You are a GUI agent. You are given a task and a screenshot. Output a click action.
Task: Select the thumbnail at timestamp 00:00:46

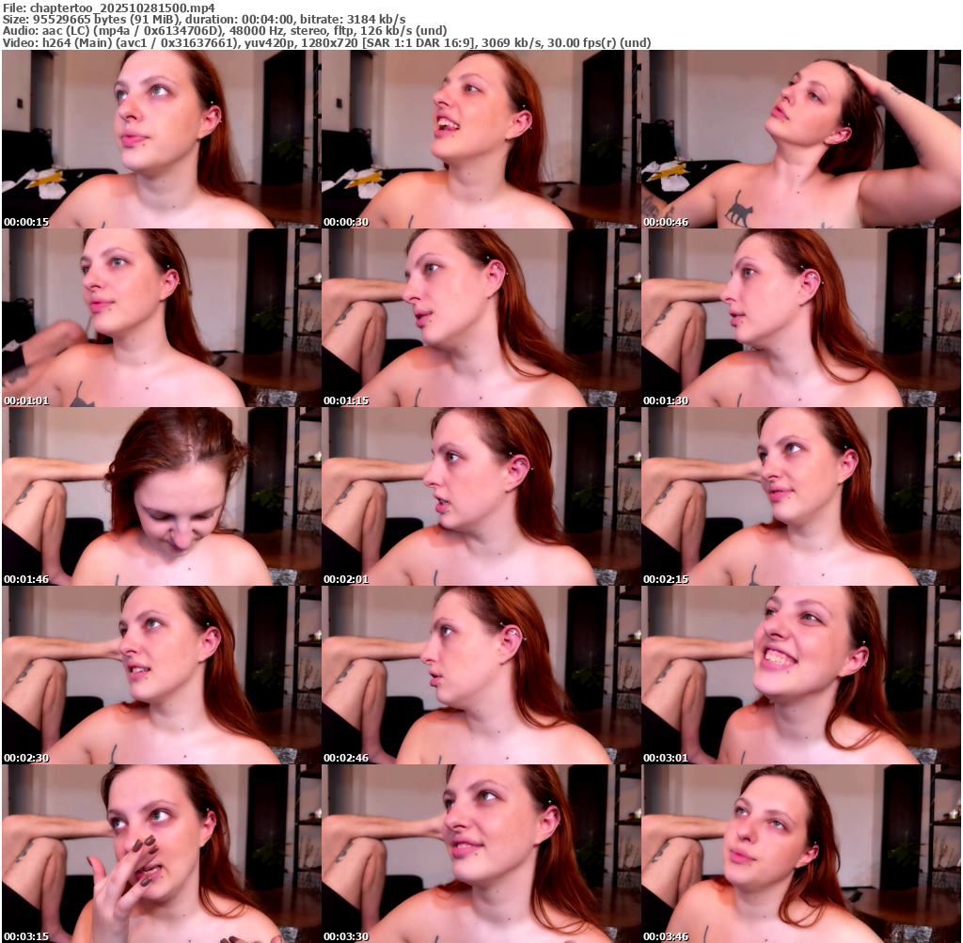801,139
